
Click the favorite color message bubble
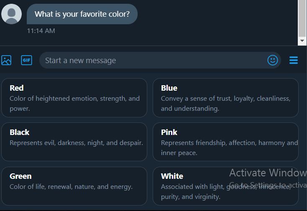(82, 14)
